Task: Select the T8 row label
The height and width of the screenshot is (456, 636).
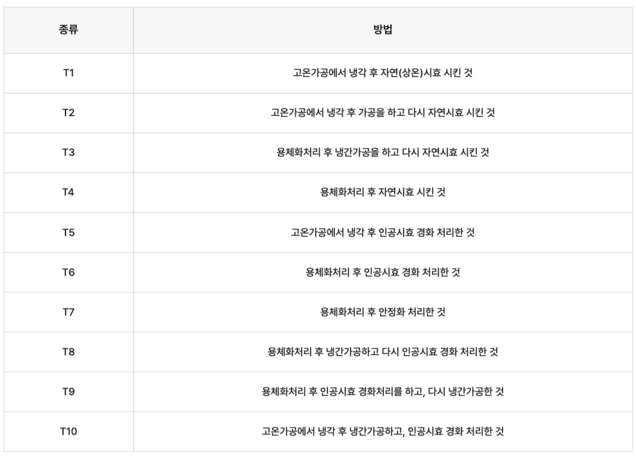Action: click(68, 352)
